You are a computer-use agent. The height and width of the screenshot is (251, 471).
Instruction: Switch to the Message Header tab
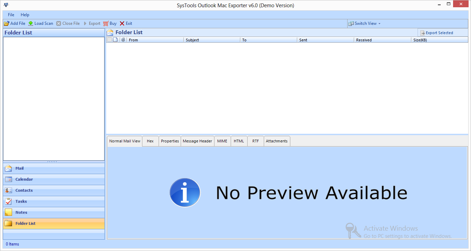(198, 141)
